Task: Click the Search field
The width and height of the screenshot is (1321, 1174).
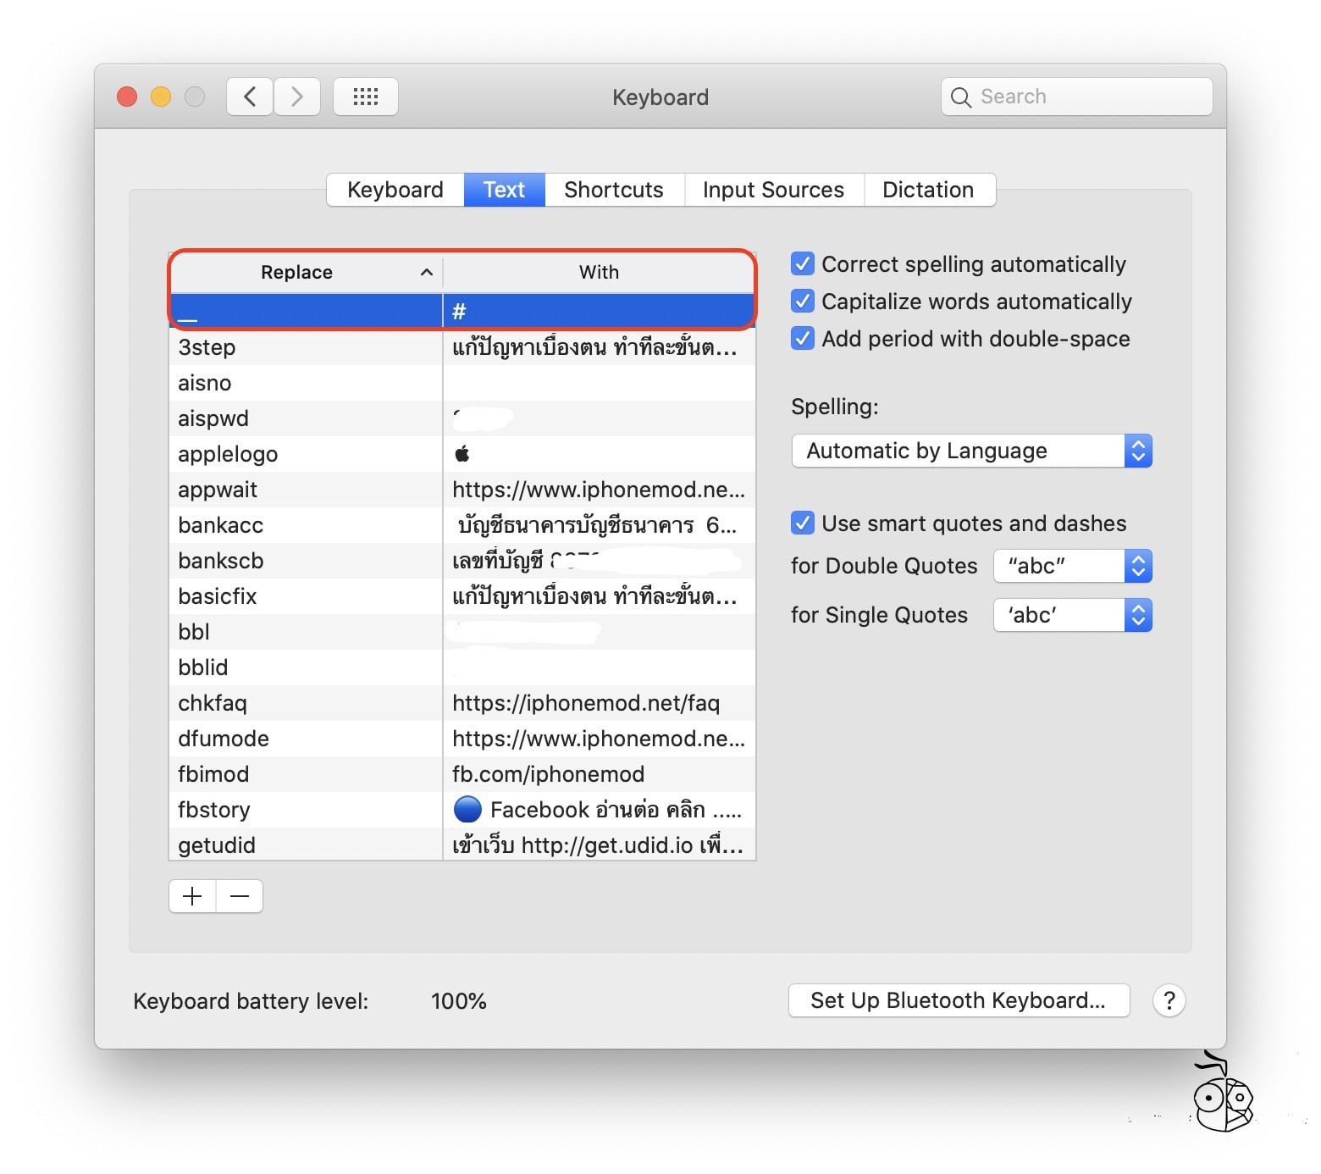Action: tap(1075, 96)
